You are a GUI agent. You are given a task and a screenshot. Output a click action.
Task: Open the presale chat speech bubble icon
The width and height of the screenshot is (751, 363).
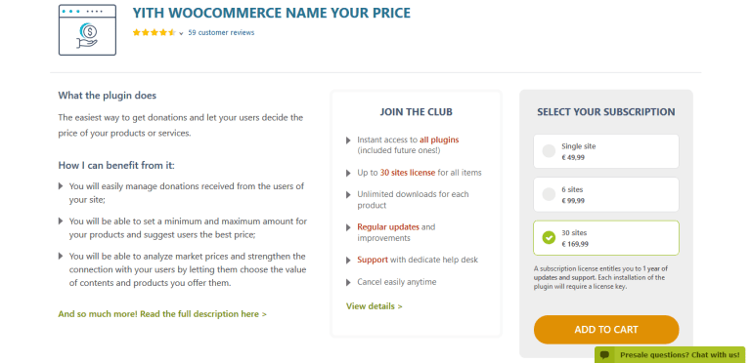605,355
